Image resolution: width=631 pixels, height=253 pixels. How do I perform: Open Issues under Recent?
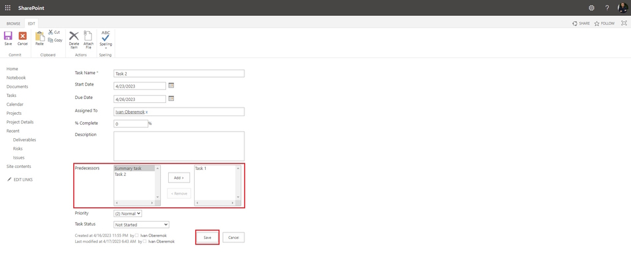point(19,157)
